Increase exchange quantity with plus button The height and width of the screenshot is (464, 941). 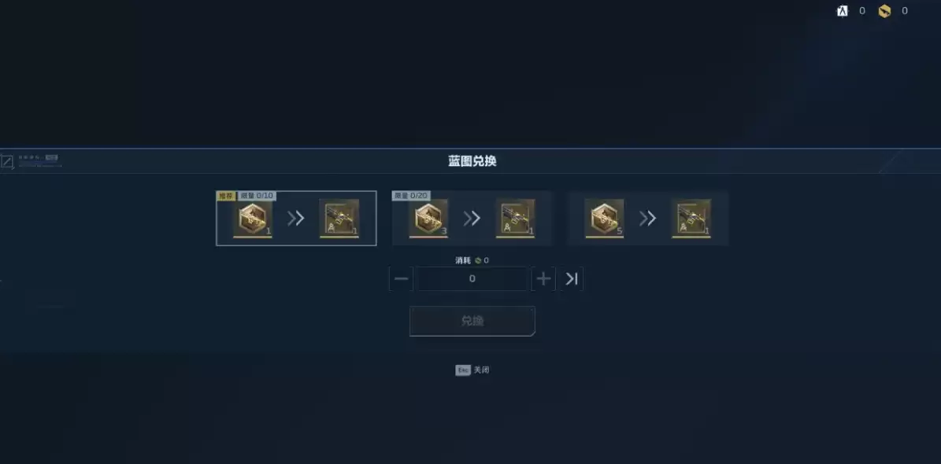pos(543,278)
